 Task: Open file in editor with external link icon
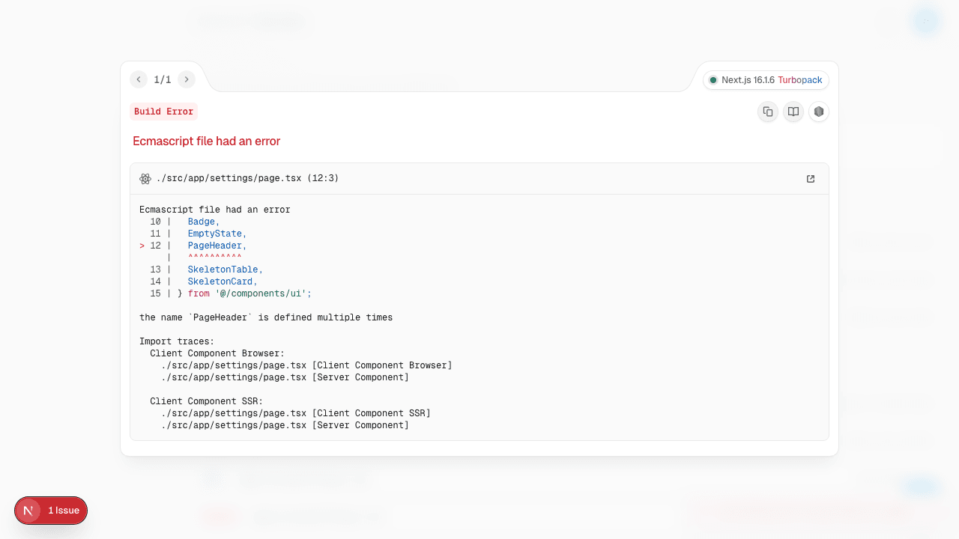coord(810,178)
